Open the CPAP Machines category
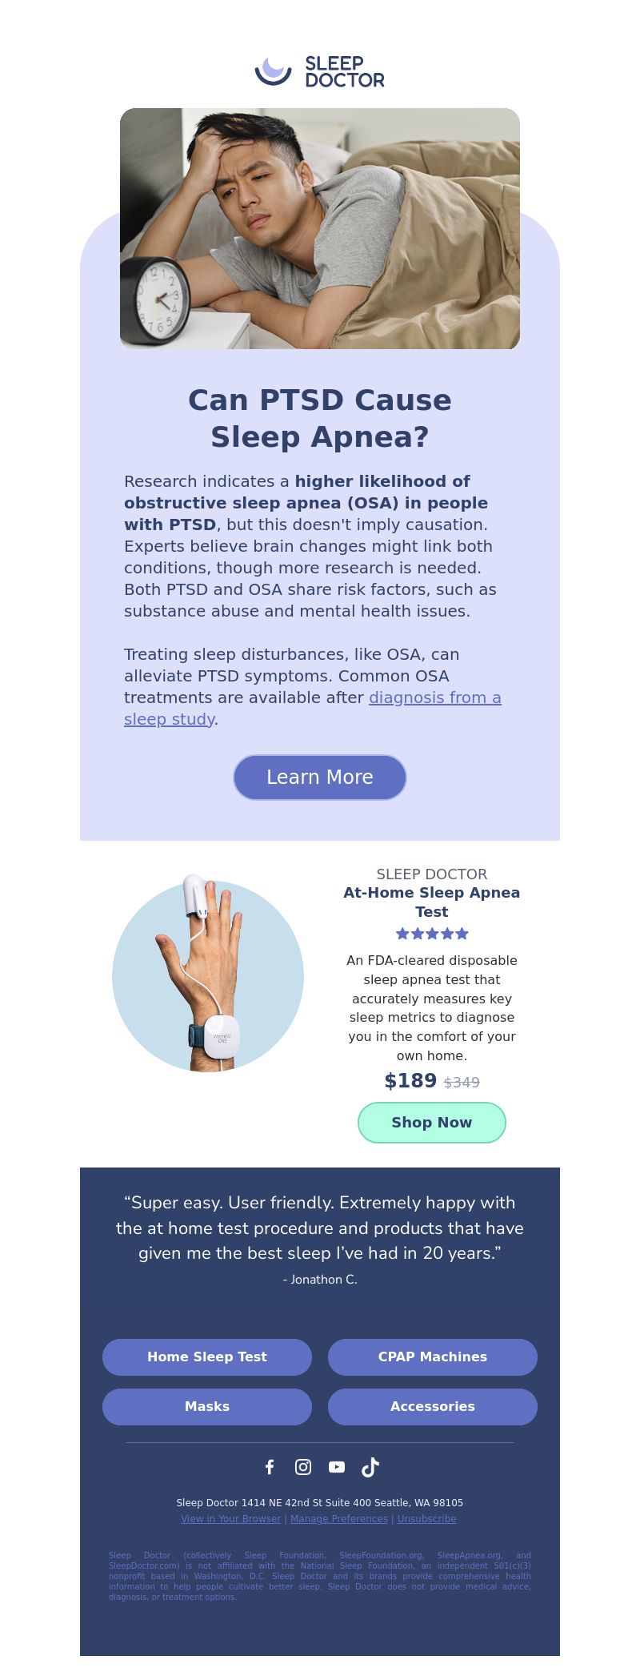Screen dimensions: 640x1672 (433, 1356)
